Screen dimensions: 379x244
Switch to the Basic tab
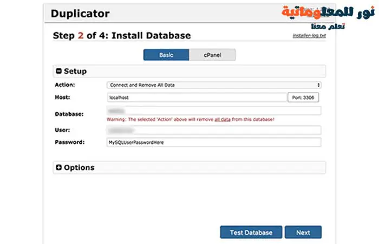click(166, 55)
